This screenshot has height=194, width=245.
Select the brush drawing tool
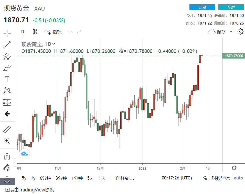pos(7,68)
